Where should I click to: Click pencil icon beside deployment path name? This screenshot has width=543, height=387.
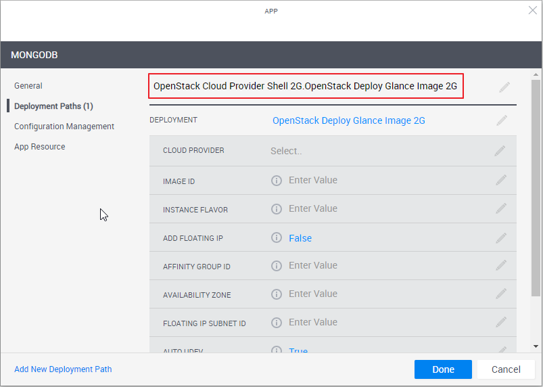[504, 87]
